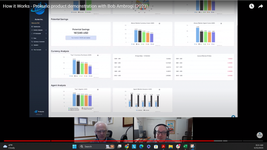Image resolution: width=267 pixels, height=150 pixels.
Task: Open the Windows Start menu
Action: pos(74,146)
